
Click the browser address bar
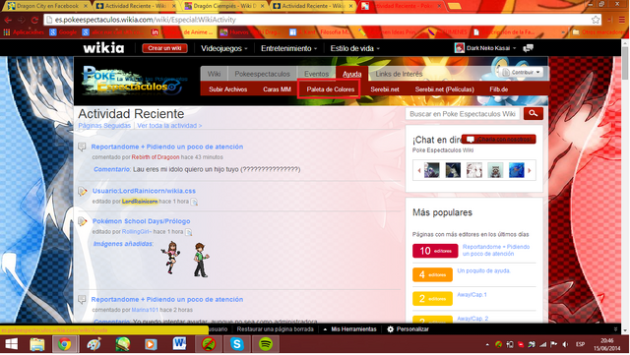(x=317, y=20)
